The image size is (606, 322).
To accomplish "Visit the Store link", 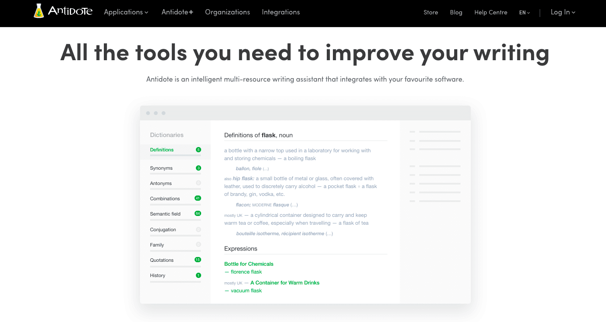I will pyautogui.click(x=431, y=12).
